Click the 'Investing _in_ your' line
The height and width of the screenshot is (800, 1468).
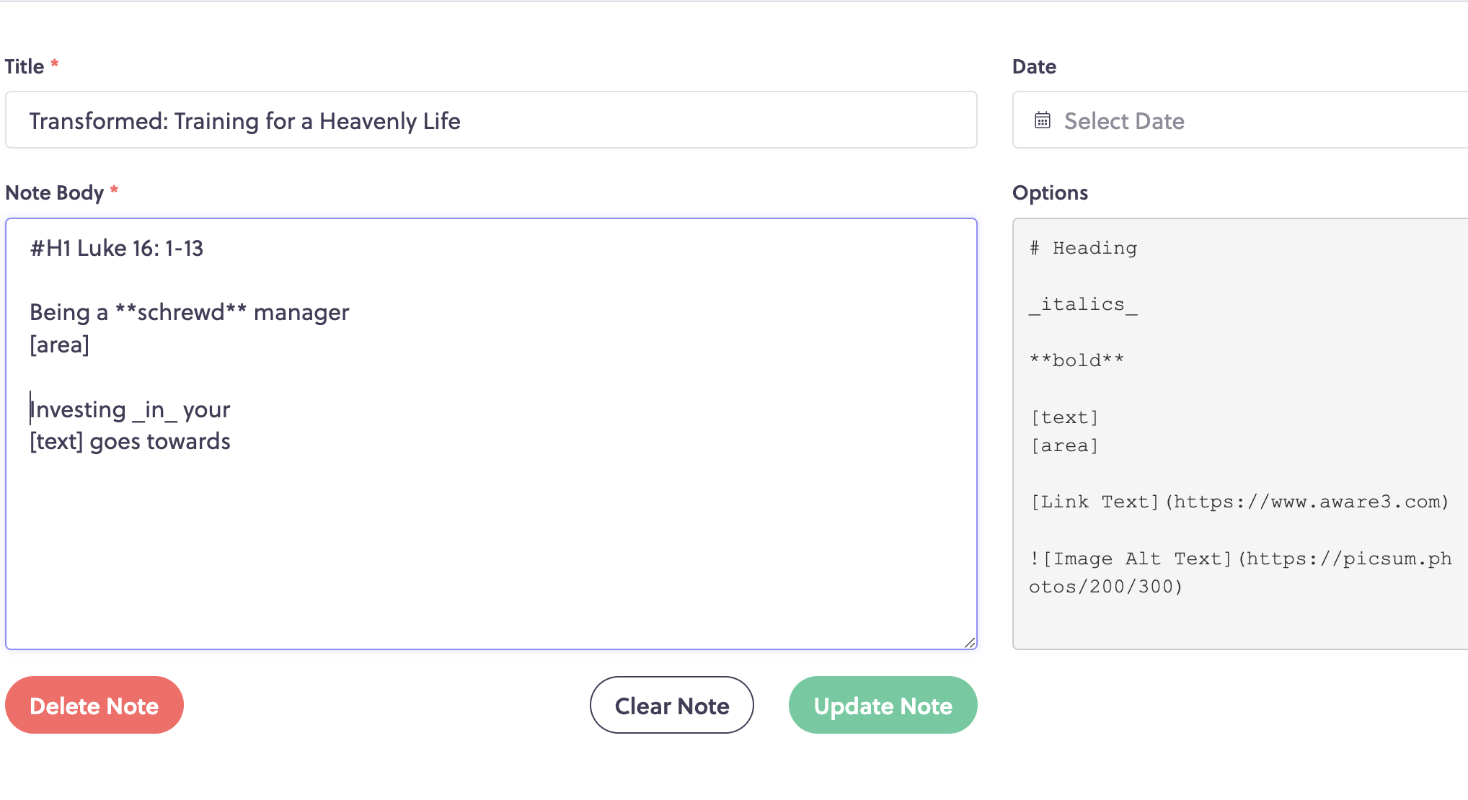click(x=130, y=409)
